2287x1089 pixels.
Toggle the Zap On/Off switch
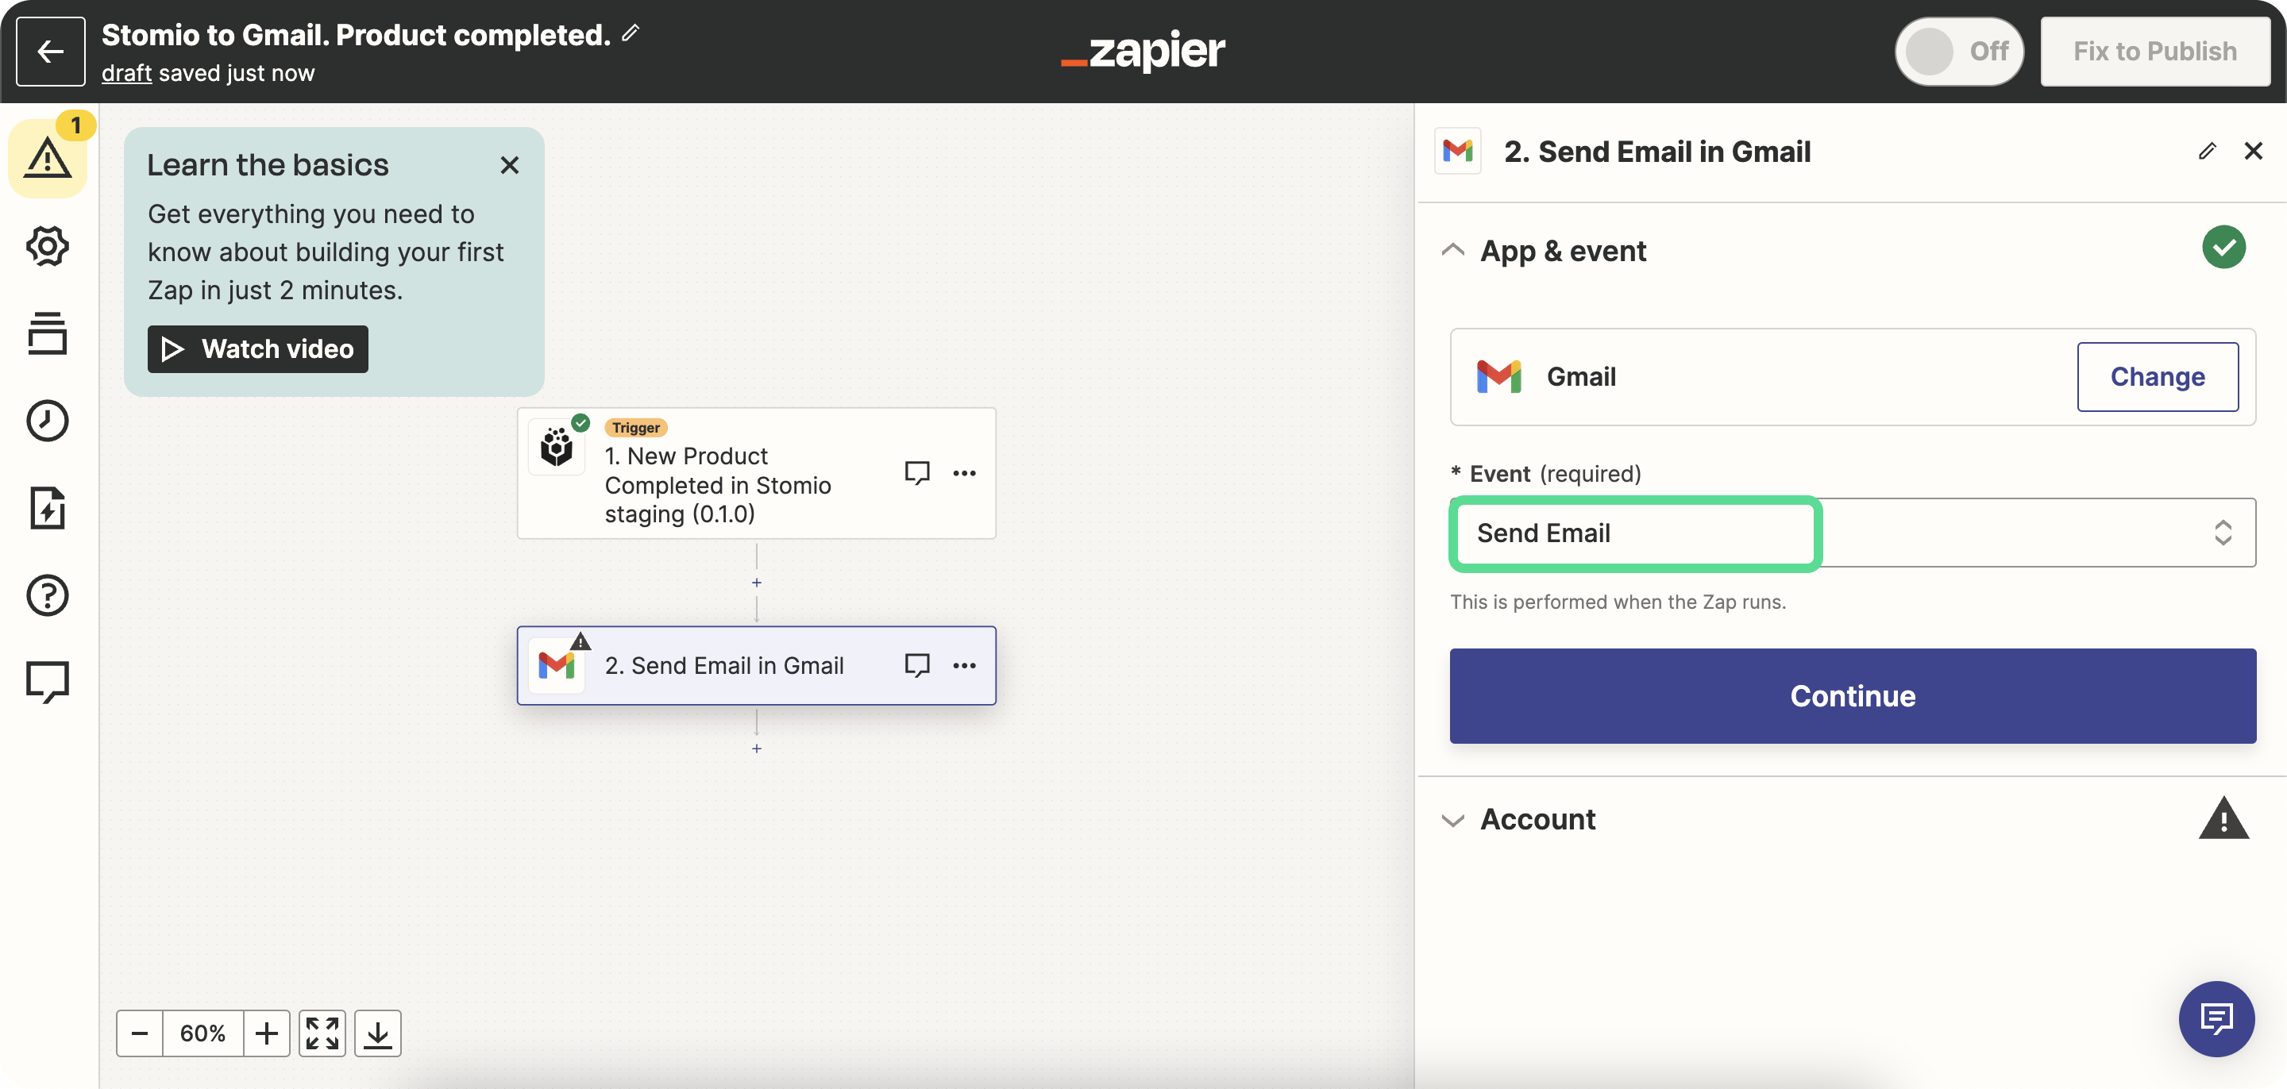tap(1958, 52)
